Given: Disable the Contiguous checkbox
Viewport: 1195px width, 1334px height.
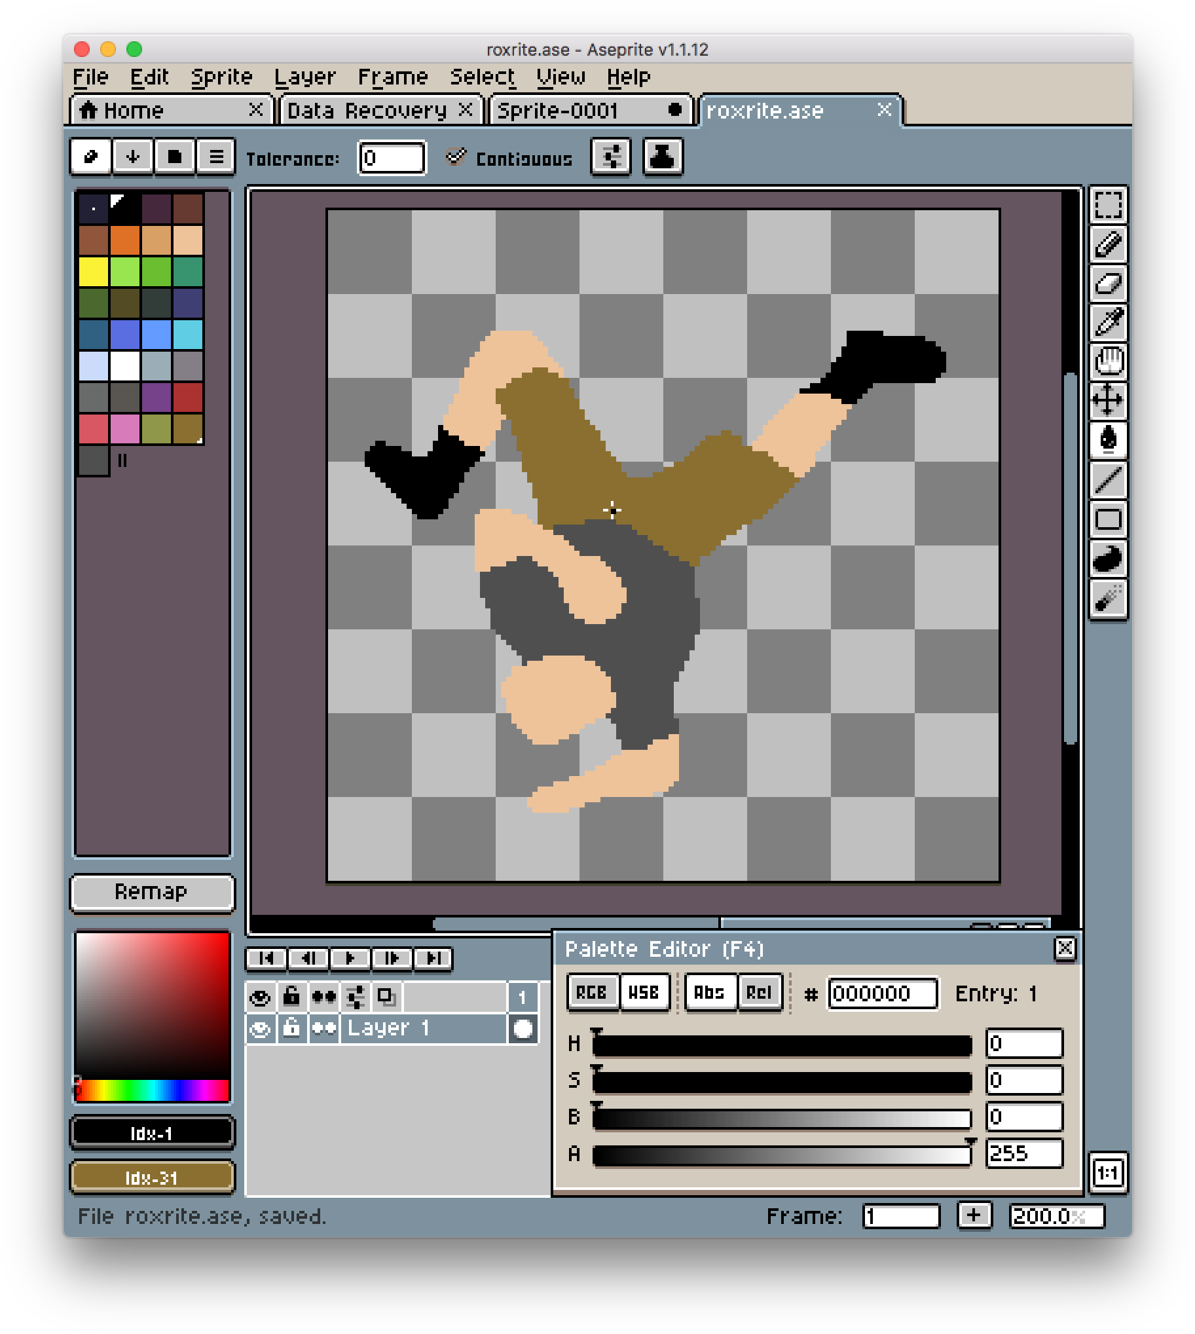Looking at the screenshot, I should point(457,157).
